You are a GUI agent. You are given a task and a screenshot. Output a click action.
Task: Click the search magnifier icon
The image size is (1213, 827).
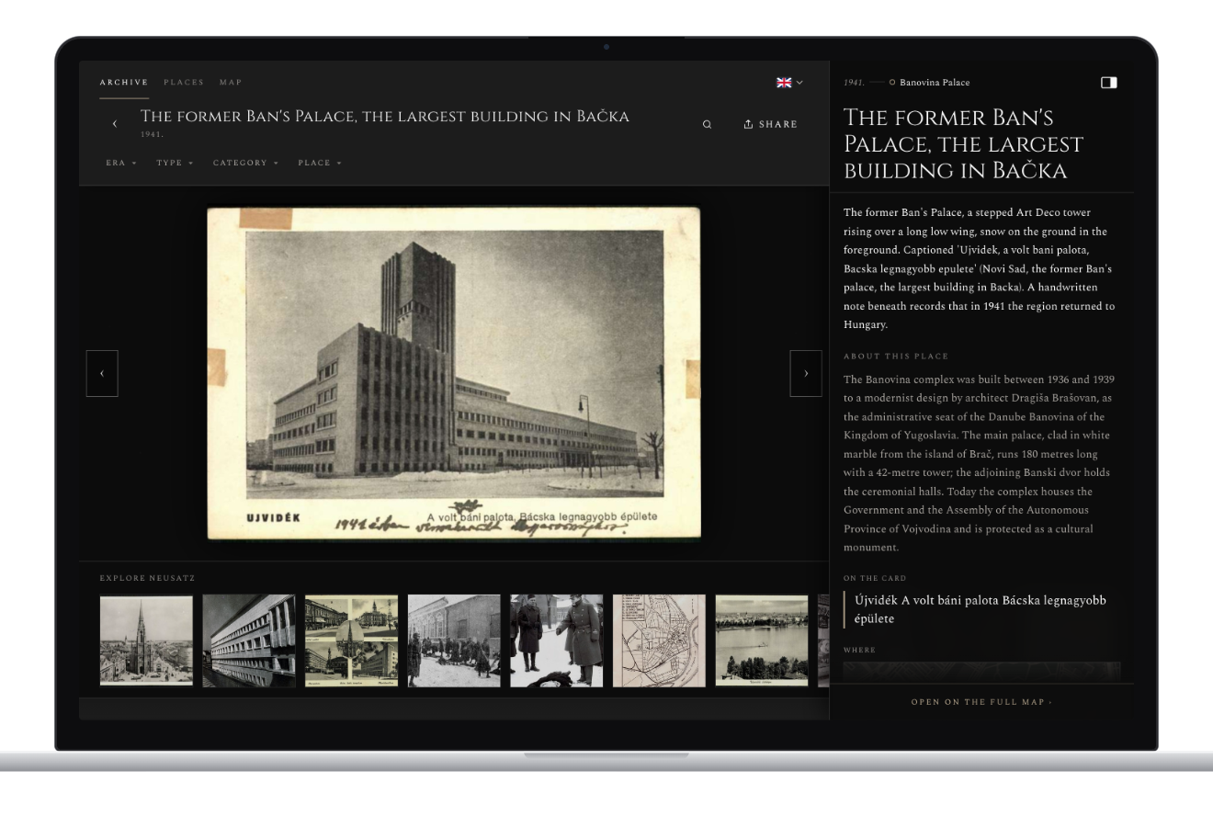707,124
